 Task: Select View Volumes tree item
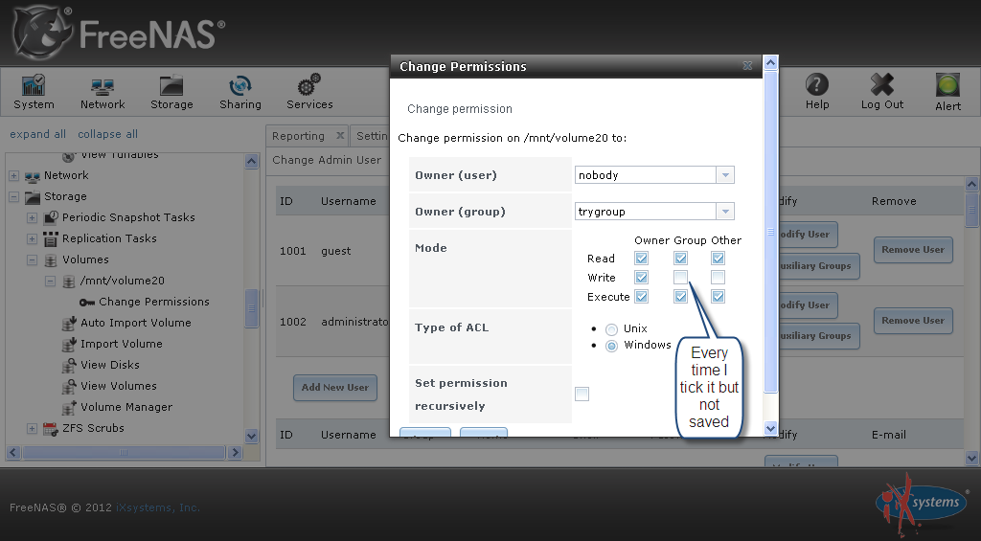pyautogui.click(x=118, y=386)
